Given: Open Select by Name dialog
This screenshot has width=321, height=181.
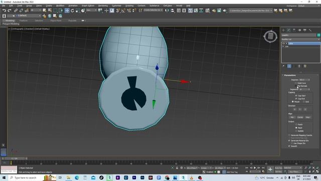Looking at the screenshot, I should point(50,11).
